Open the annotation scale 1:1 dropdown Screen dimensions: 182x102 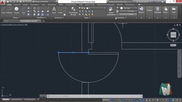[x=154, y=100]
